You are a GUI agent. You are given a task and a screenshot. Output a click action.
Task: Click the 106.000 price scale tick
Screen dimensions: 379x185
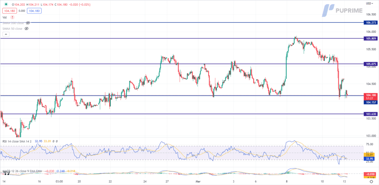click(x=370, y=32)
